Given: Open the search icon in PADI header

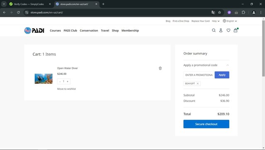Looking at the screenshot, I should pyautogui.click(x=214, y=30).
